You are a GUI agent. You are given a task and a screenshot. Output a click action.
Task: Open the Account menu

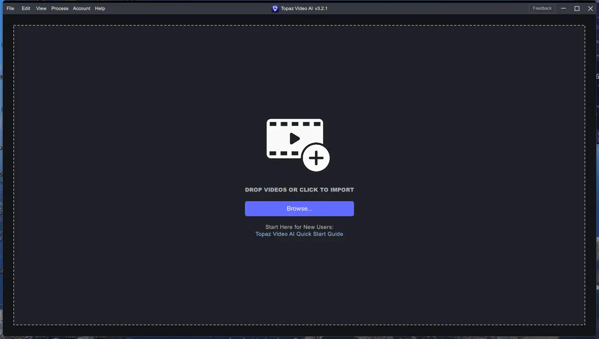pyautogui.click(x=82, y=8)
